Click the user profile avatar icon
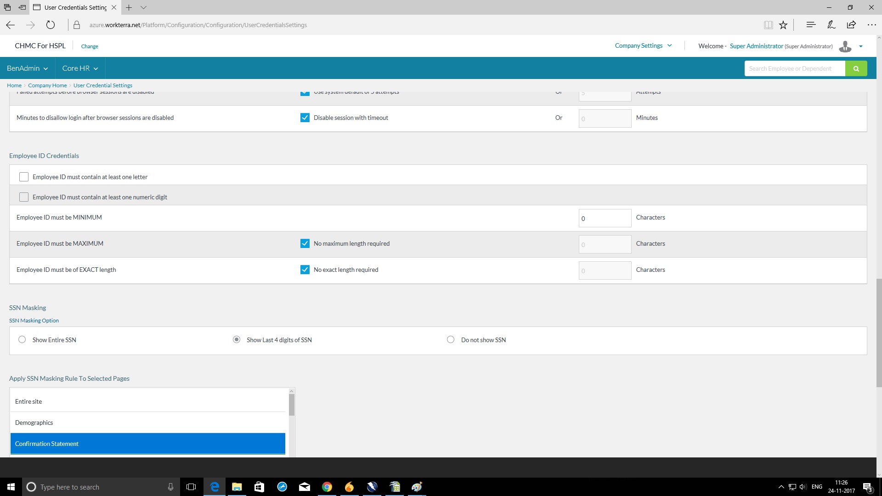This screenshot has width=882, height=496. pyautogui.click(x=845, y=46)
